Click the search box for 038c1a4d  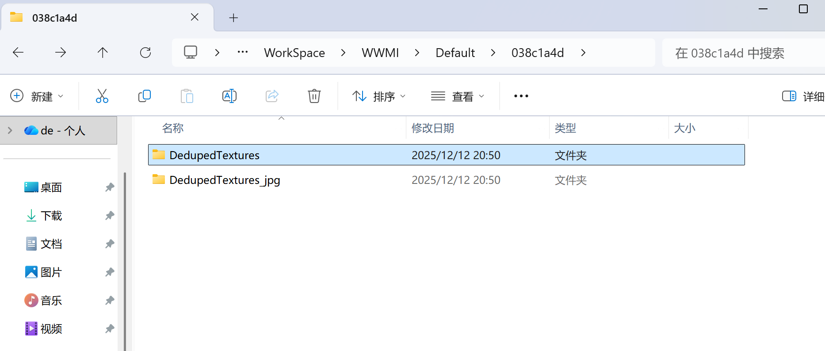[x=743, y=53]
